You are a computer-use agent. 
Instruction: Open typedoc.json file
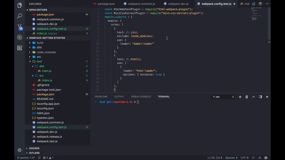45,118
